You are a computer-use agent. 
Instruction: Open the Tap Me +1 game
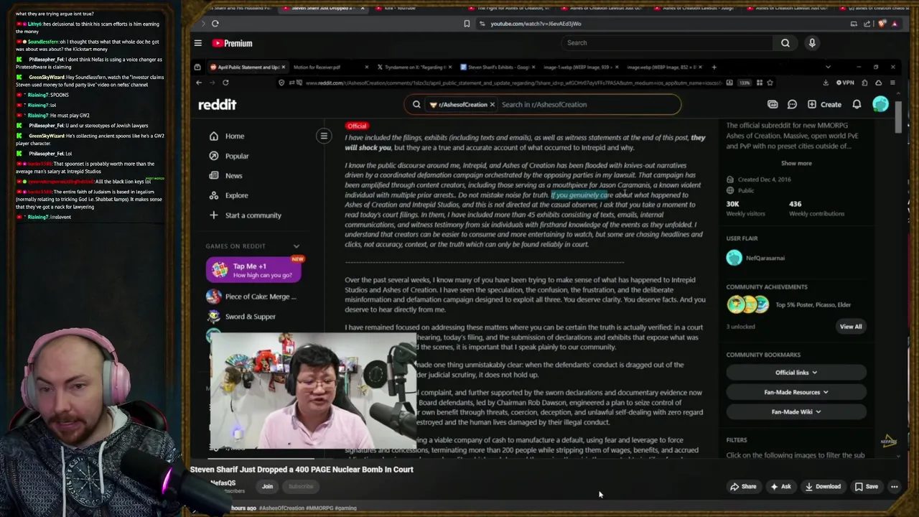click(255, 270)
